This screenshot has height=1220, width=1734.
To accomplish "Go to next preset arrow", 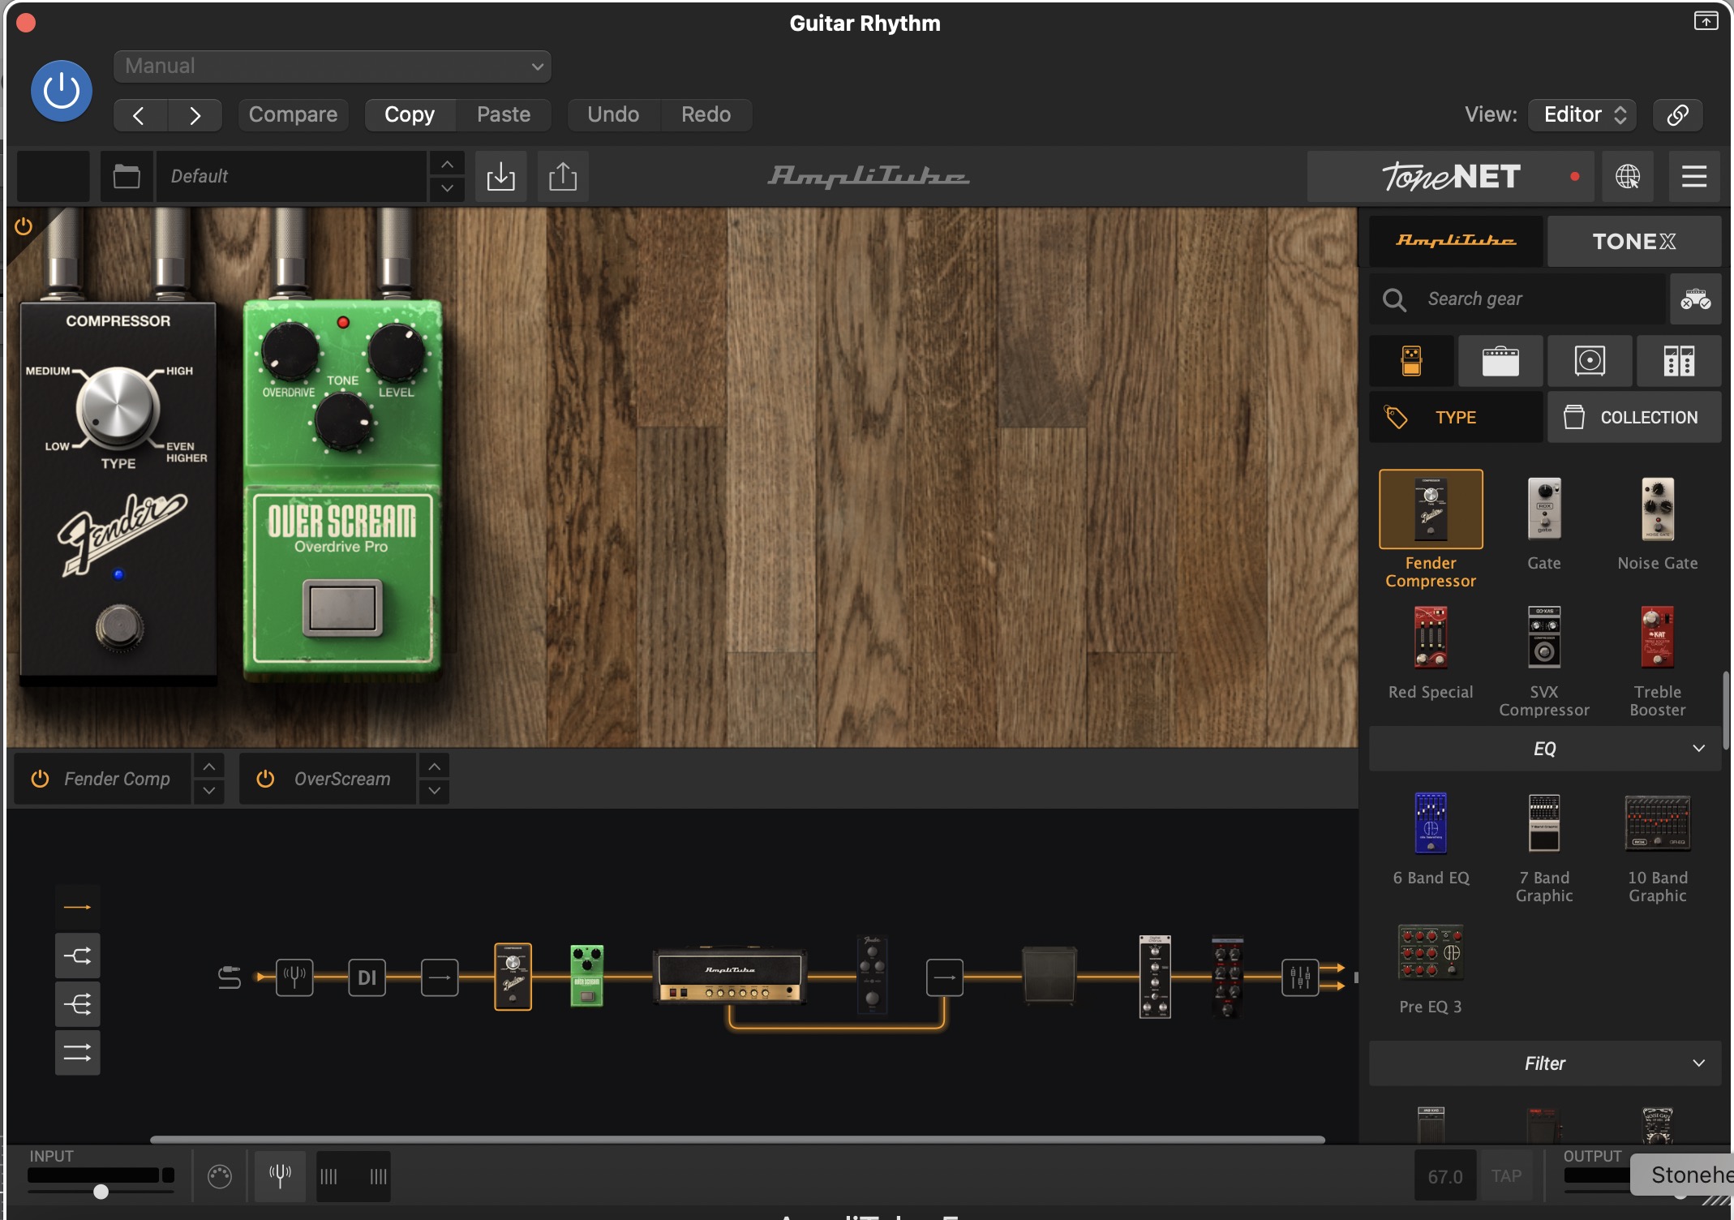I will tap(195, 115).
